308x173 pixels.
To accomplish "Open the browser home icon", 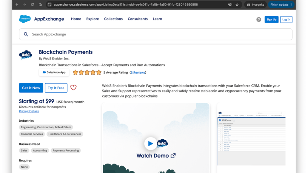I will click(40, 5).
